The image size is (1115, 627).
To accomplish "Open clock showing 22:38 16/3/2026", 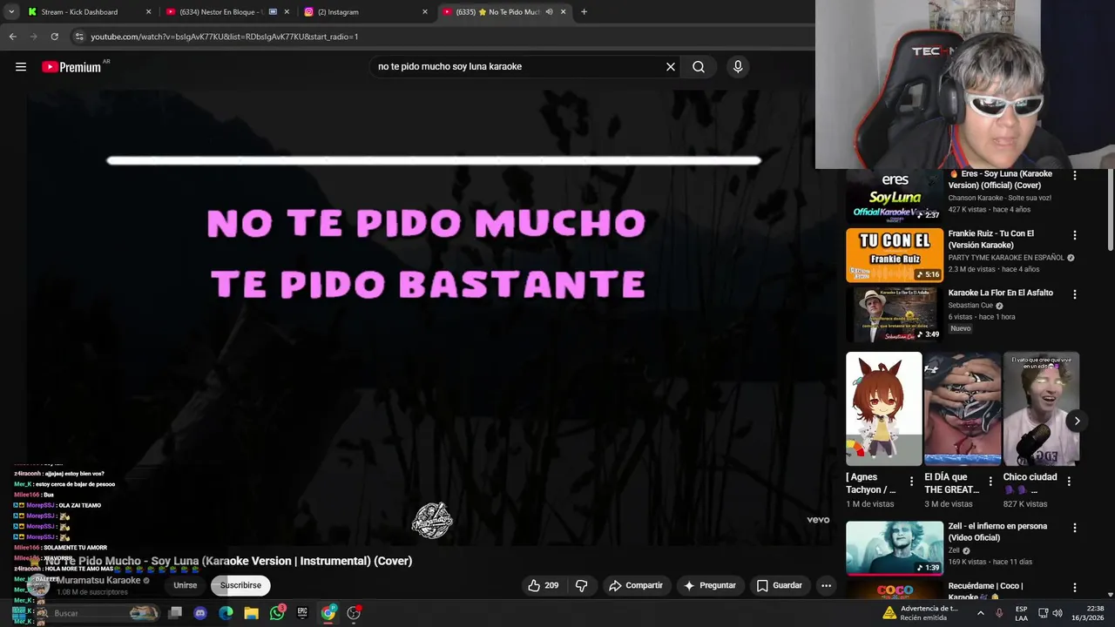I will pyautogui.click(x=1090, y=613).
